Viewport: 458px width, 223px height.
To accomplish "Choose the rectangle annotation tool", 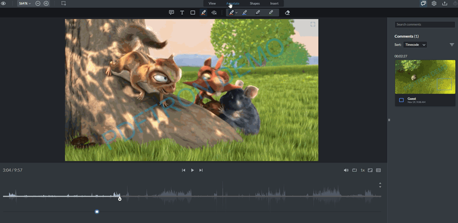I will [x=193, y=13].
